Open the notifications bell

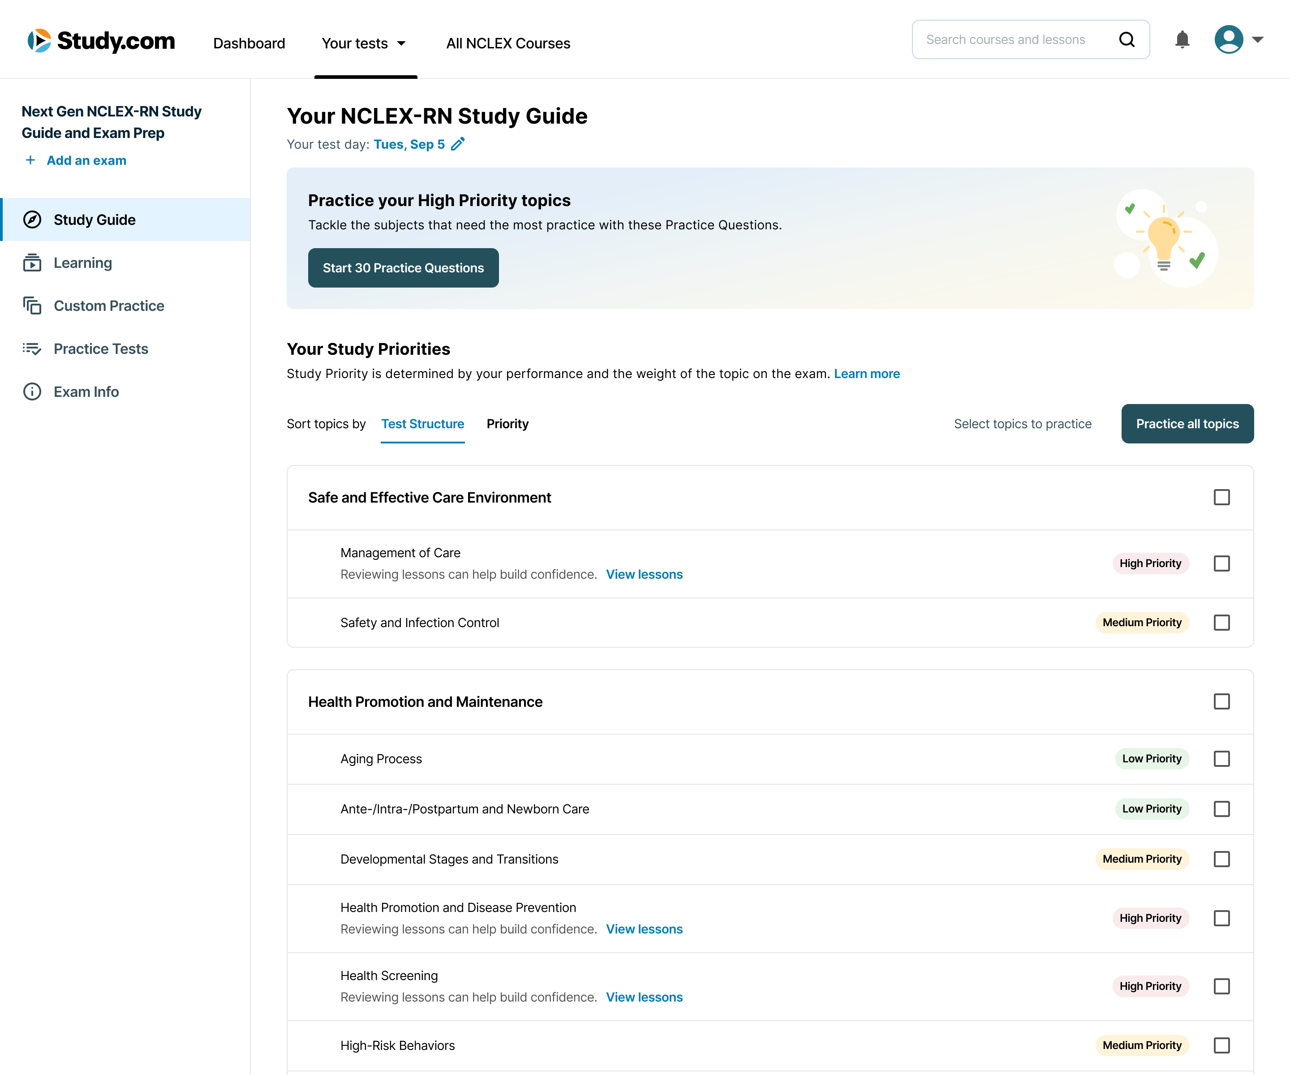pos(1182,40)
